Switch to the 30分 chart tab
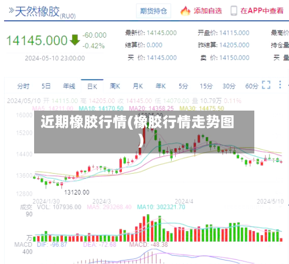The width and height of the screenshot is (289, 264). [229, 86]
